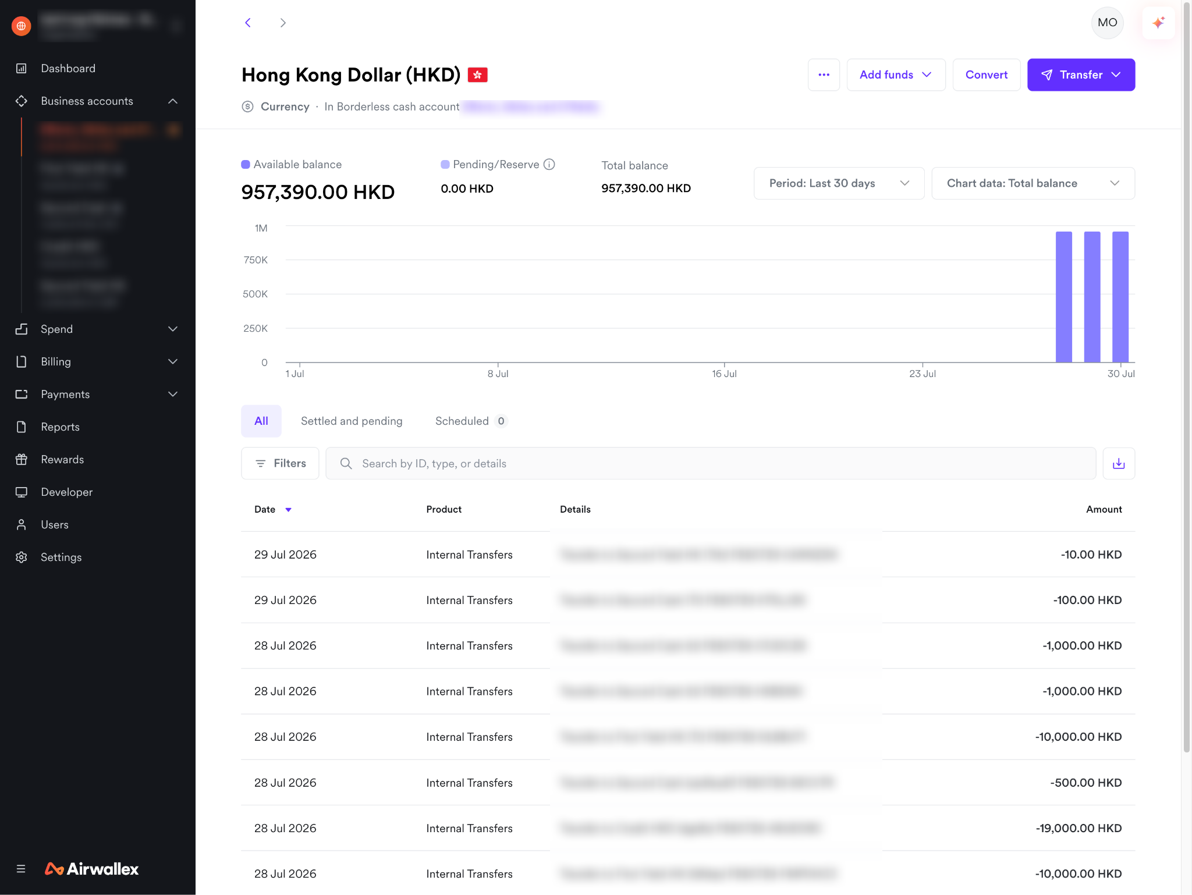Click the Business accounts diamond icon
The height and width of the screenshot is (895, 1192).
tap(22, 101)
